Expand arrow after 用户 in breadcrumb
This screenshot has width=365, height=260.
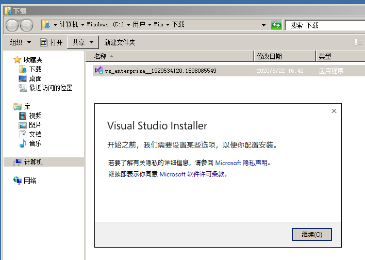[x=150, y=25]
